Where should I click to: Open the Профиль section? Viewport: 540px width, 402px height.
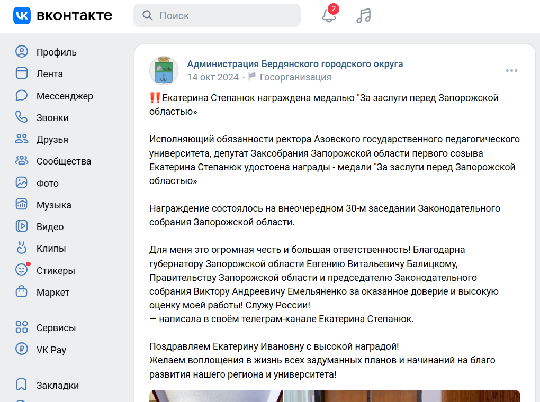click(x=56, y=52)
